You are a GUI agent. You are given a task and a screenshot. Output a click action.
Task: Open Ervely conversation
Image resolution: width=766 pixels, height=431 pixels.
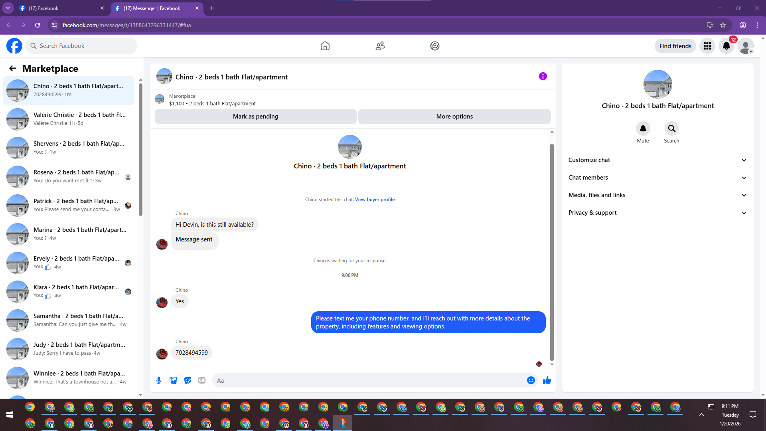pos(69,263)
